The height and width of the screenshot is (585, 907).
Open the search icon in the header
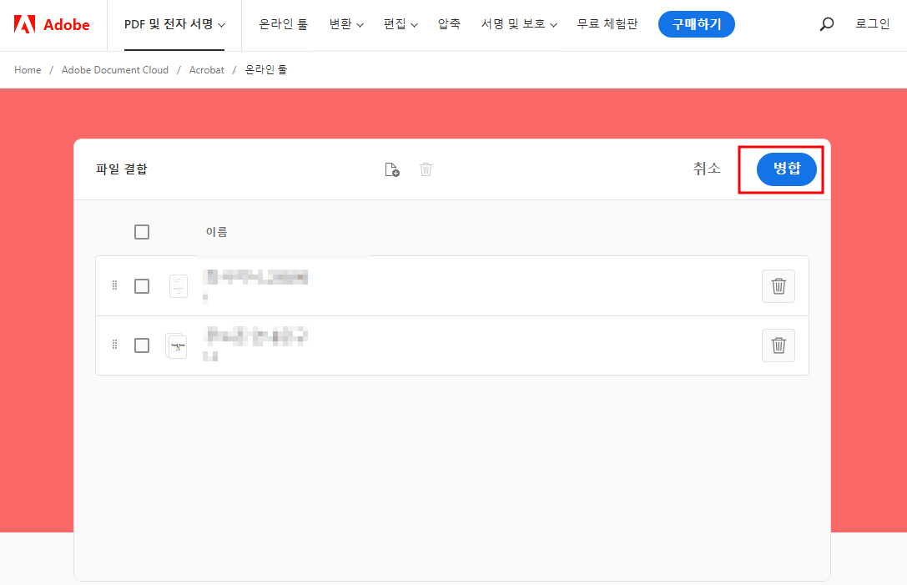pyautogui.click(x=826, y=24)
